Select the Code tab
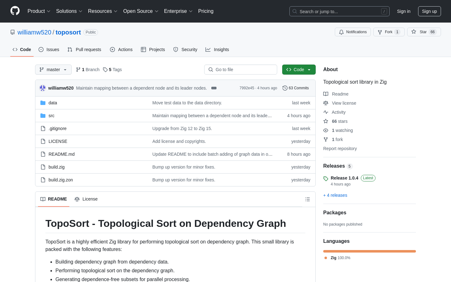 [22, 50]
